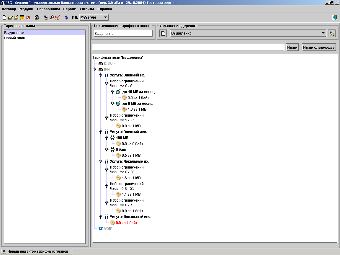Click the red-crossed document delete icon
This screenshot has width=340, height=255.
pyautogui.click(x=28, y=17)
